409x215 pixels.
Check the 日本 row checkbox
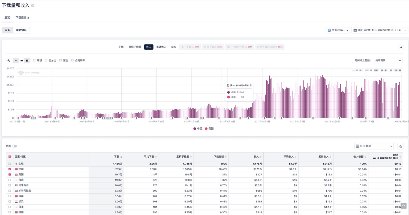tap(10, 207)
